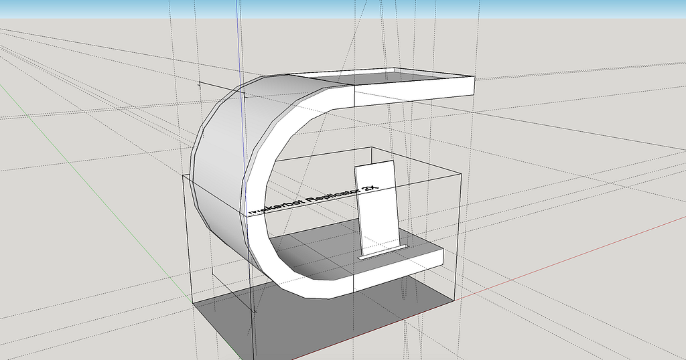The image size is (686, 360).
Task: Select the wireframe box's front-right vertical edge
Action: (x=458, y=238)
